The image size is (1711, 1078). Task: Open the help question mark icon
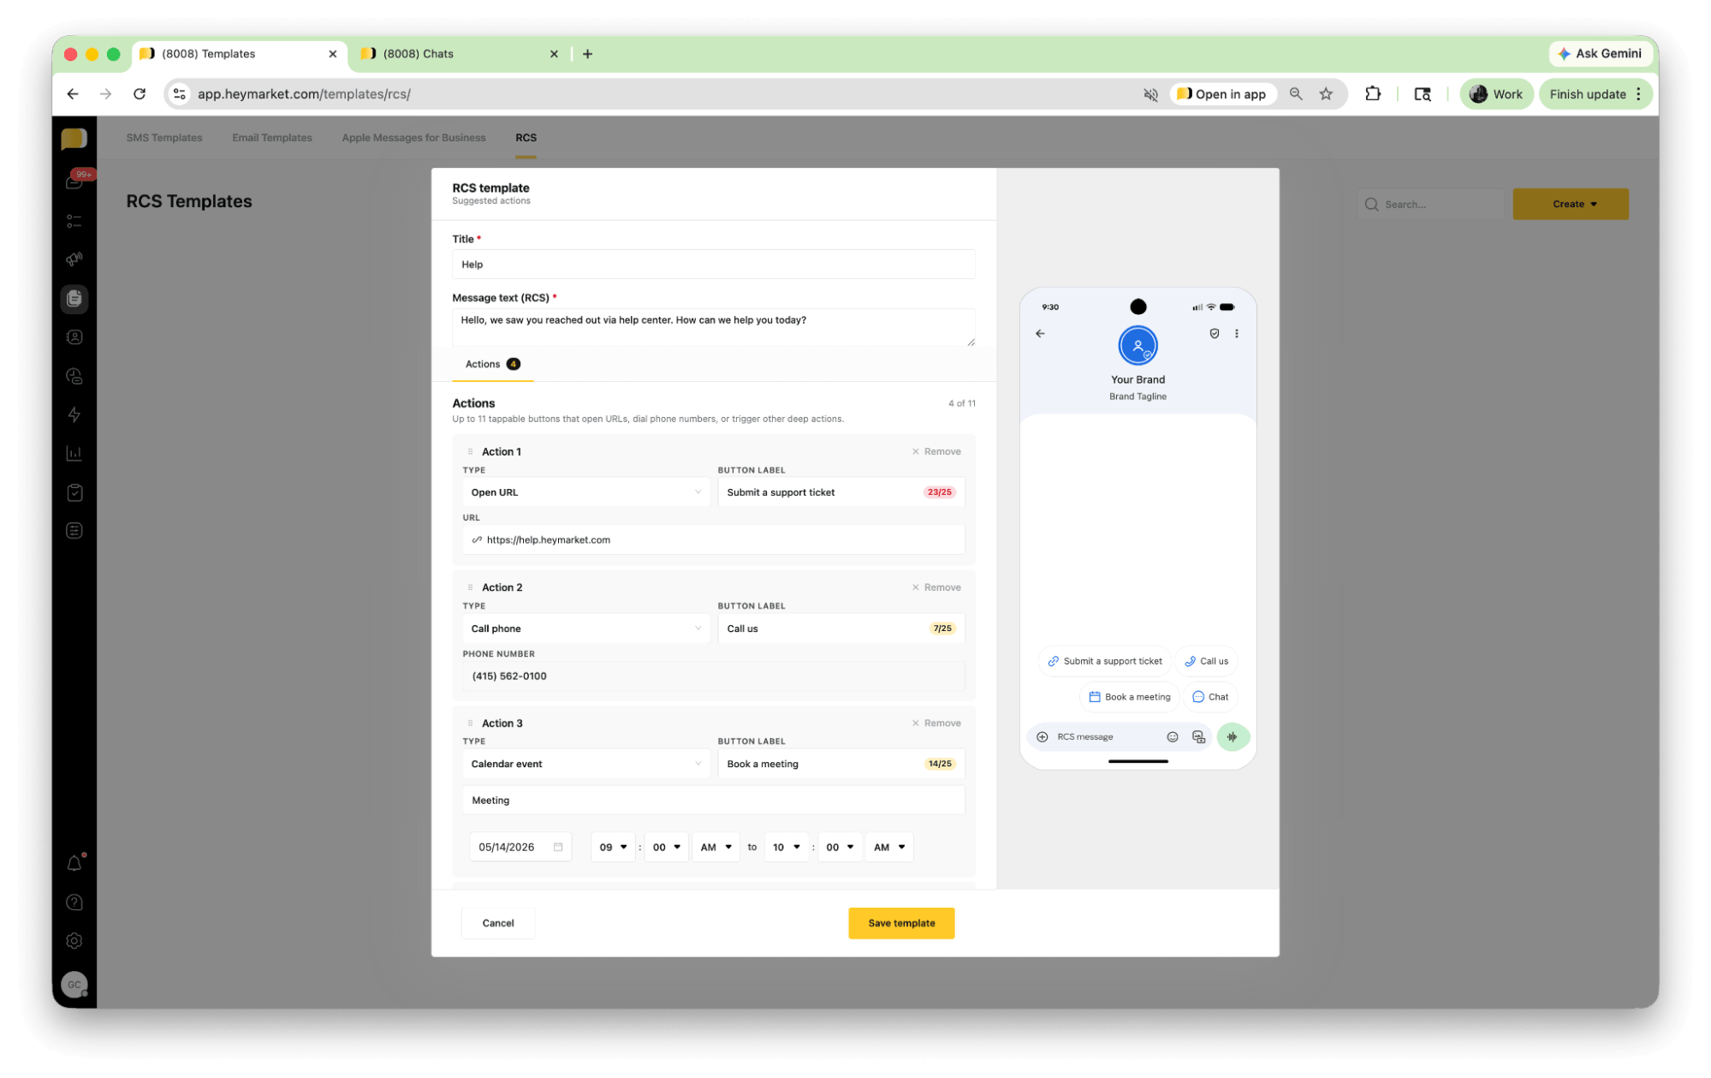tap(74, 902)
